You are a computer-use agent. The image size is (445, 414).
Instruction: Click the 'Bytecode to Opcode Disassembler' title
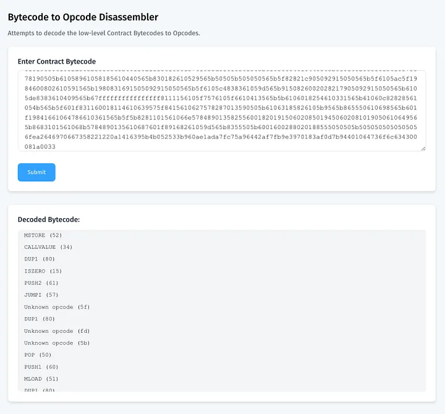83,17
